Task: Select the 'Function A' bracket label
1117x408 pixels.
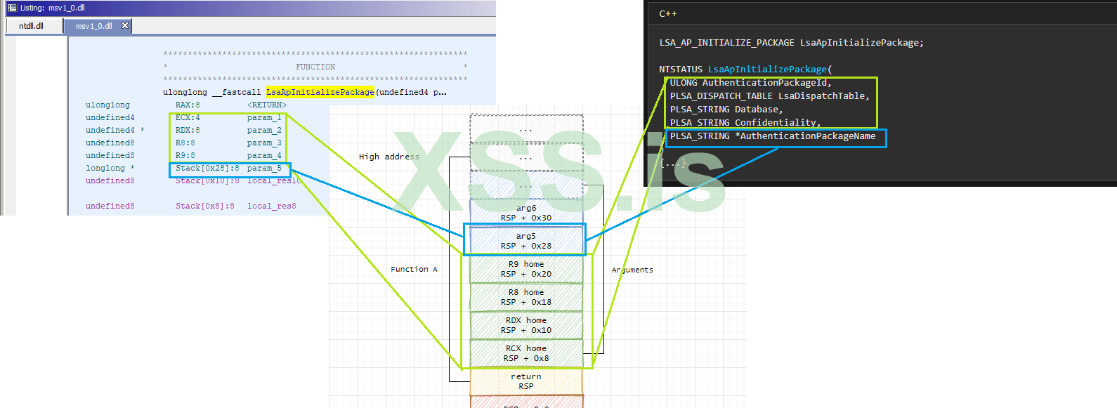Action: coord(414,269)
